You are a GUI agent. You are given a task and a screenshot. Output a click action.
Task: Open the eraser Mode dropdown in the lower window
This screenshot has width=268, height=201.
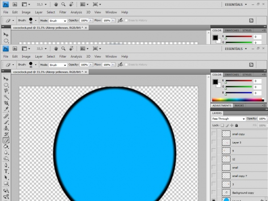tap(58, 65)
